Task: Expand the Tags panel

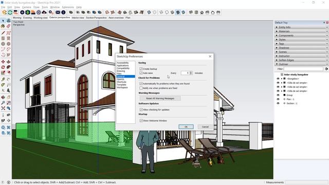Action: pyautogui.click(x=301, y=44)
